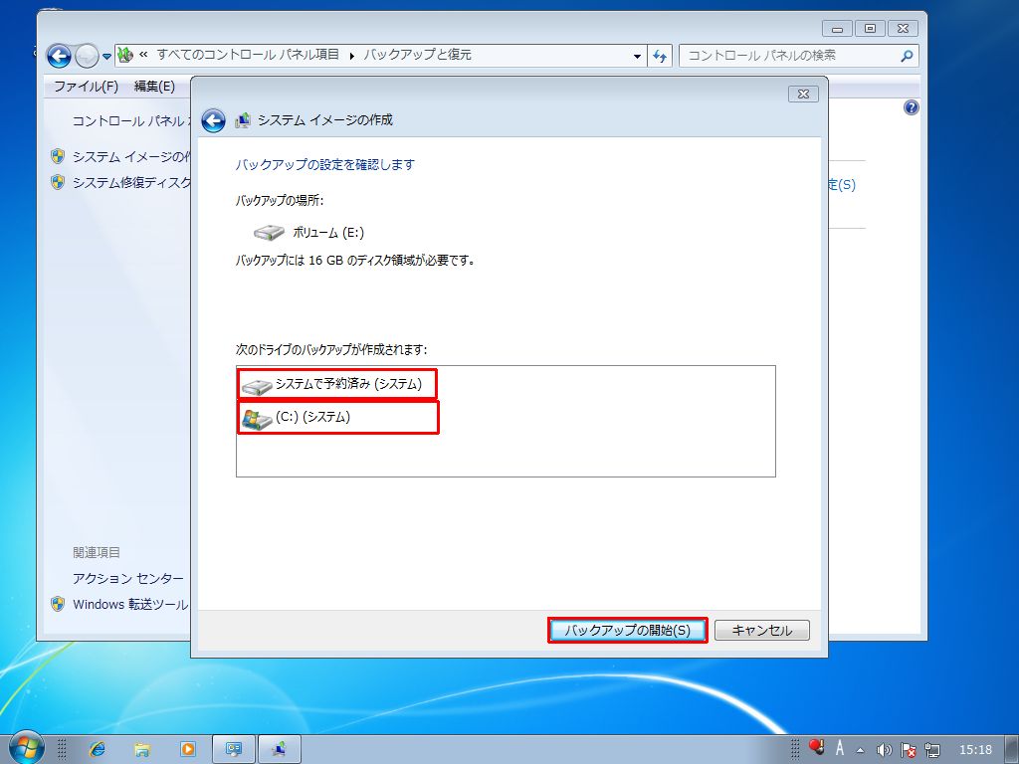
Task: Switch to Control Panel taskbar button
Action: pyautogui.click(x=234, y=750)
